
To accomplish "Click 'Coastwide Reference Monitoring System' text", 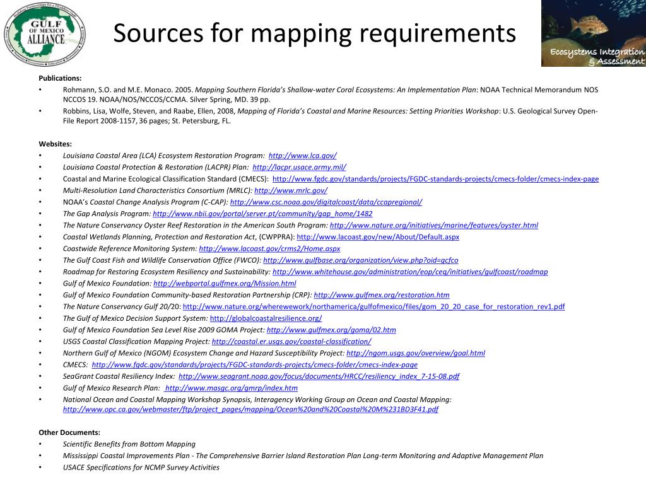I will point(129,248).
